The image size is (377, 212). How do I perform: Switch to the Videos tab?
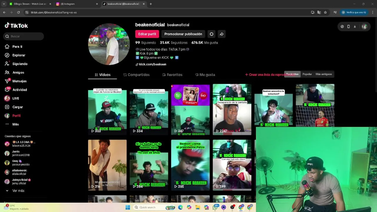(x=102, y=75)
